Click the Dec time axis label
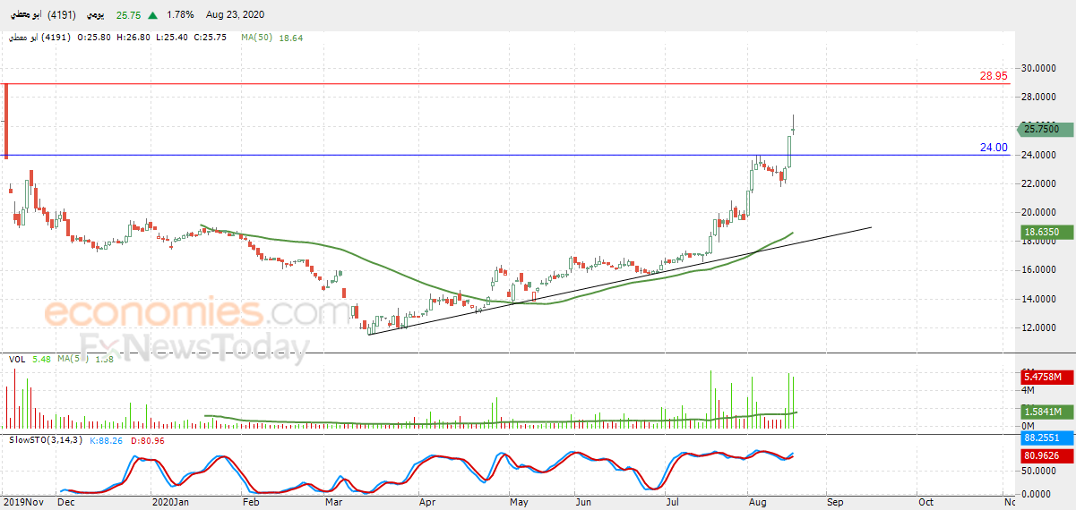 (65, 503)
